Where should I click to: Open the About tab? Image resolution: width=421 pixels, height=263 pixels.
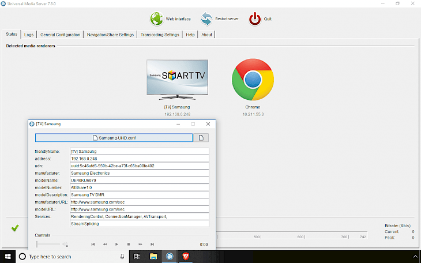click(206, 35)
